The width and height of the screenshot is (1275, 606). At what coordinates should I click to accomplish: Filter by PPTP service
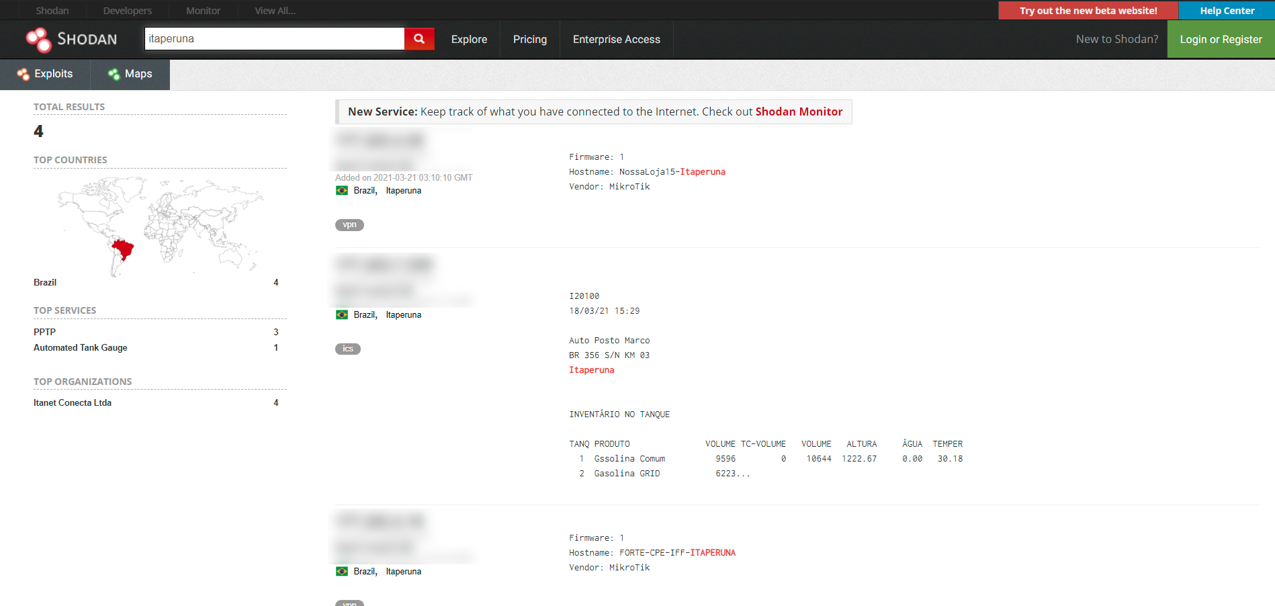coord(44,333)
